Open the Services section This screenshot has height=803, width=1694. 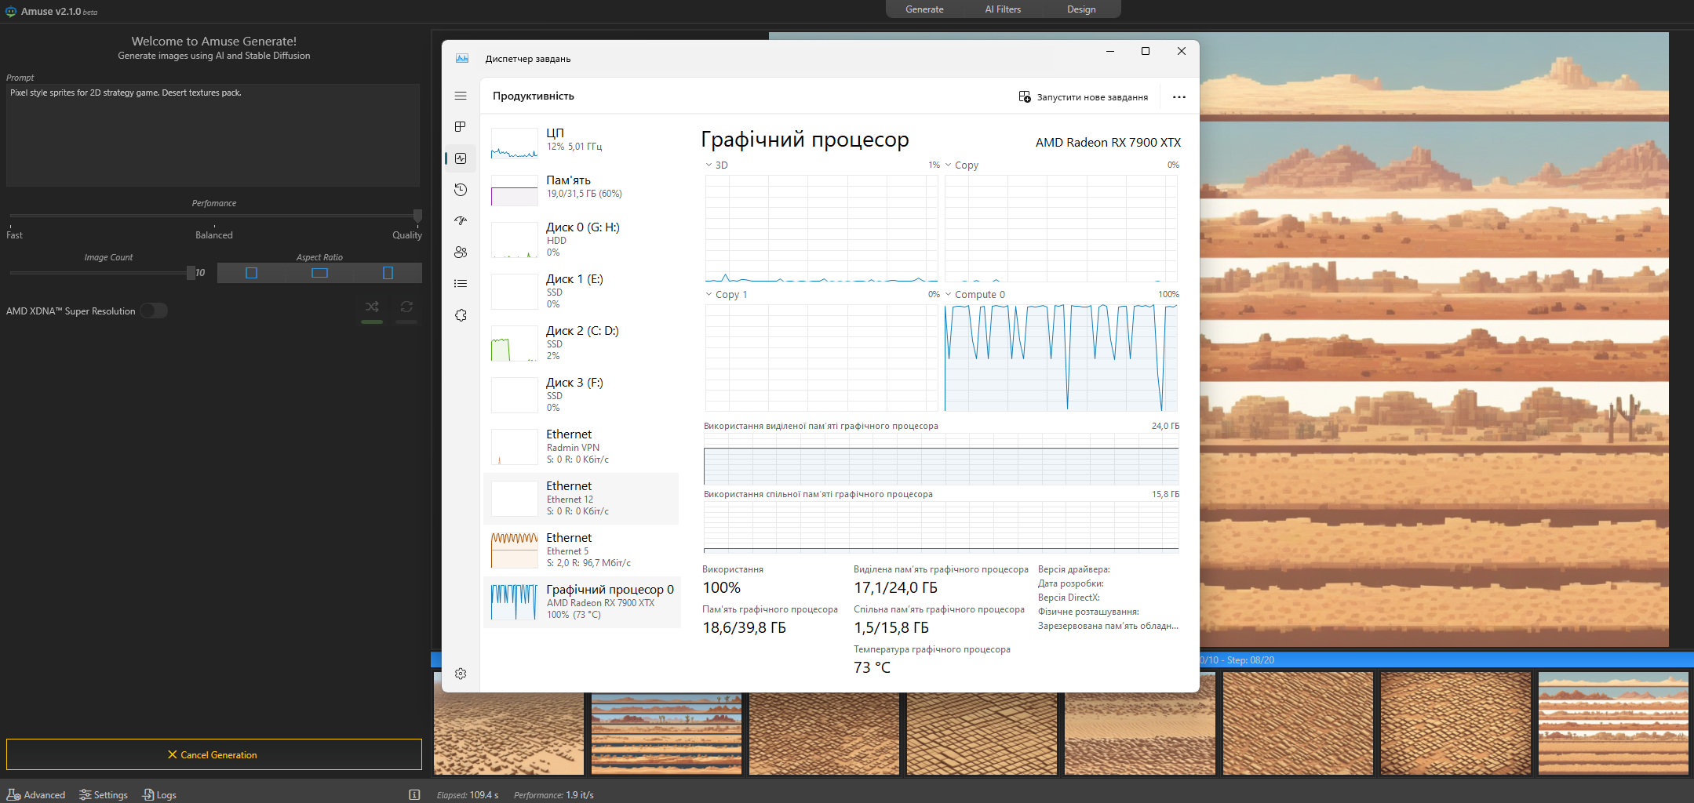(461, 314)
